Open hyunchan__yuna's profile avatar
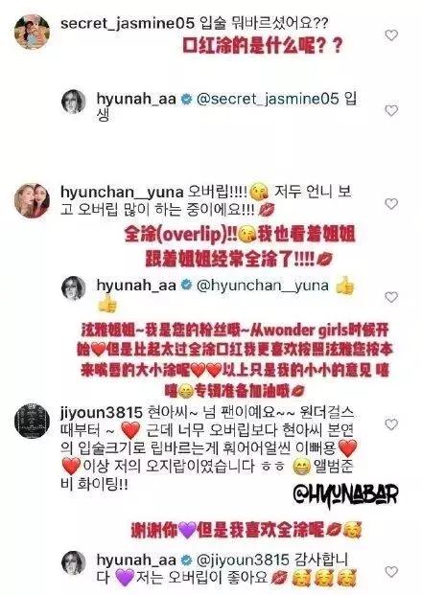 (32, 200)
